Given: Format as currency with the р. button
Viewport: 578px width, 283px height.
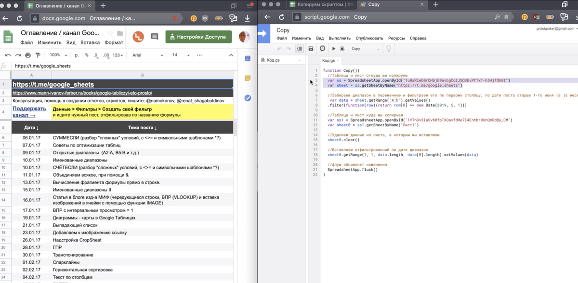Looking at the screenshot, I should pos(77,55).
